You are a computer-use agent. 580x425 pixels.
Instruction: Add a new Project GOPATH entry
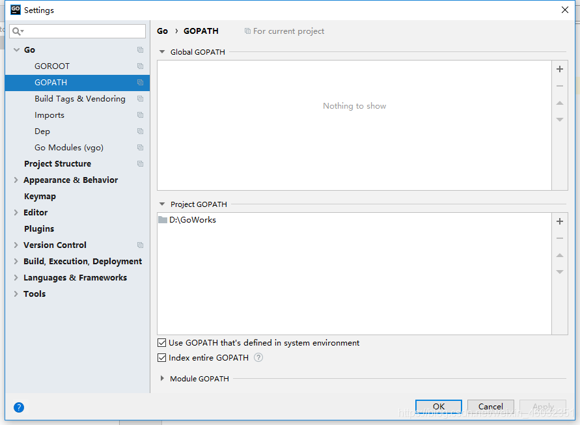(x=560, y=221)
